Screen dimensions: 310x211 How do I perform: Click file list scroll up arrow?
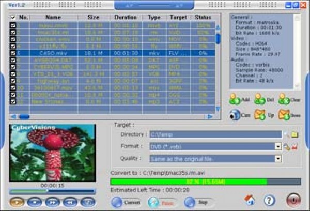218,27
